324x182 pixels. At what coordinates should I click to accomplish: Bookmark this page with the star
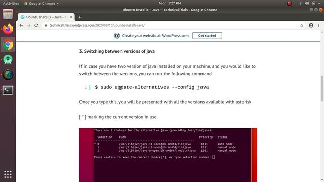[302, 25]
